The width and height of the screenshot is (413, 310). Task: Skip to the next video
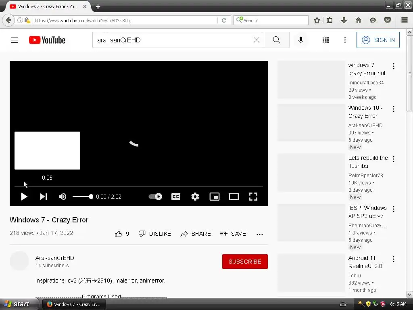coord(44,197)
